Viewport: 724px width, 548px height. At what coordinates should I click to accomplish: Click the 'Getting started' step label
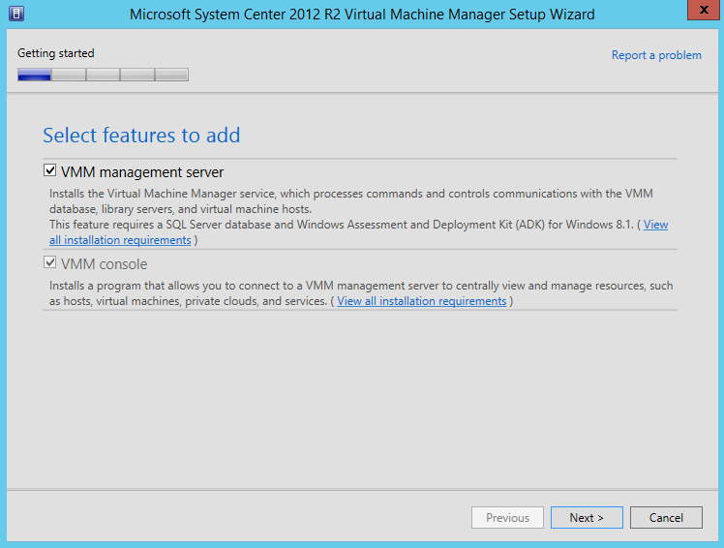(x=56, y=53)
